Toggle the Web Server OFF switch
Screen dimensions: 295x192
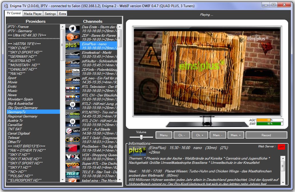click(281, 147)
